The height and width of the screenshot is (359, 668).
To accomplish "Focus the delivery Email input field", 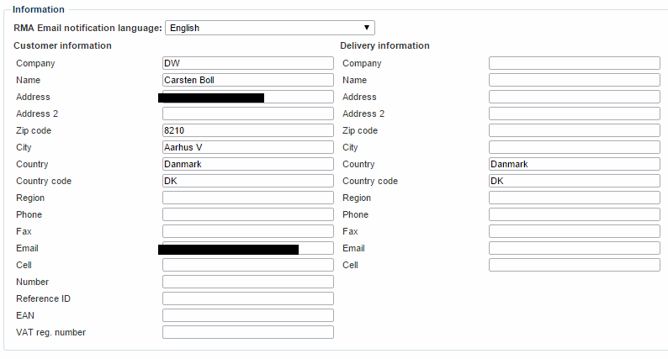I will point(574,248).
